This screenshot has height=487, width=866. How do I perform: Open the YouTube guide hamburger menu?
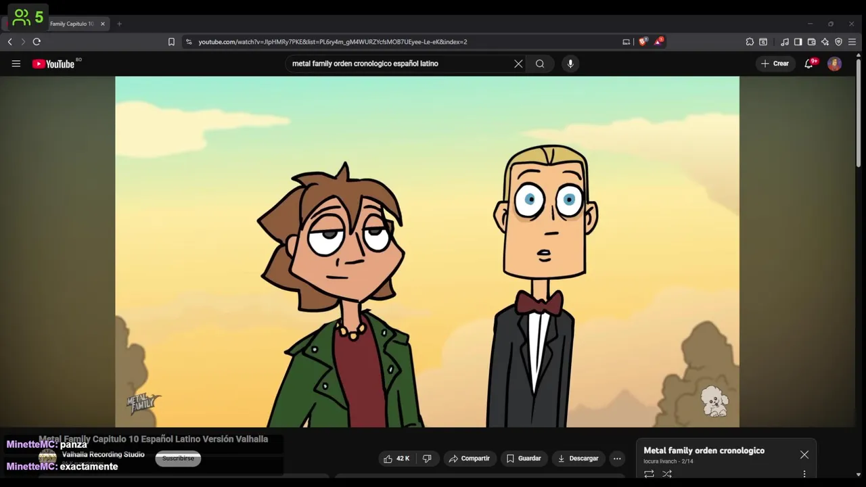[16, 64]
